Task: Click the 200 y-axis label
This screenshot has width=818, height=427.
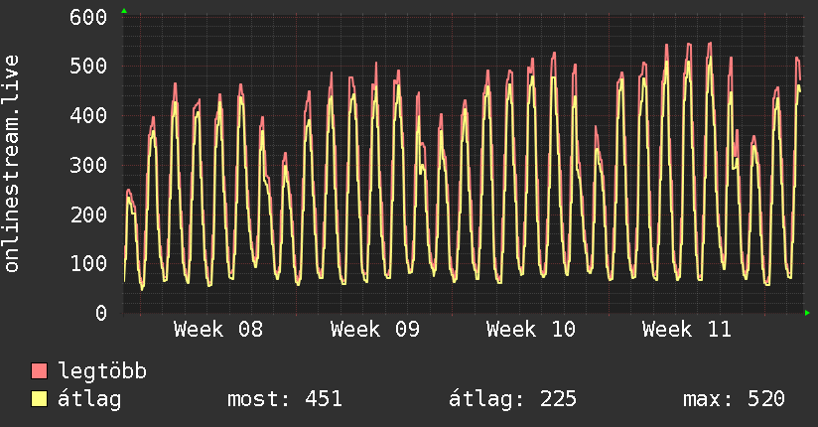Action: coord(88,214)
